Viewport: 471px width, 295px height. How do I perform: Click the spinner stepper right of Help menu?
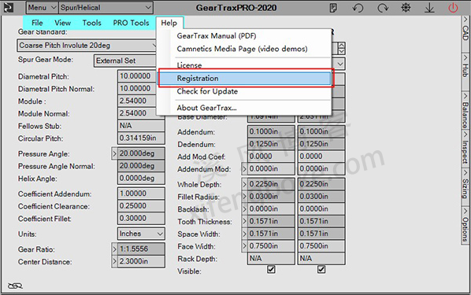(x=341, y=48)
